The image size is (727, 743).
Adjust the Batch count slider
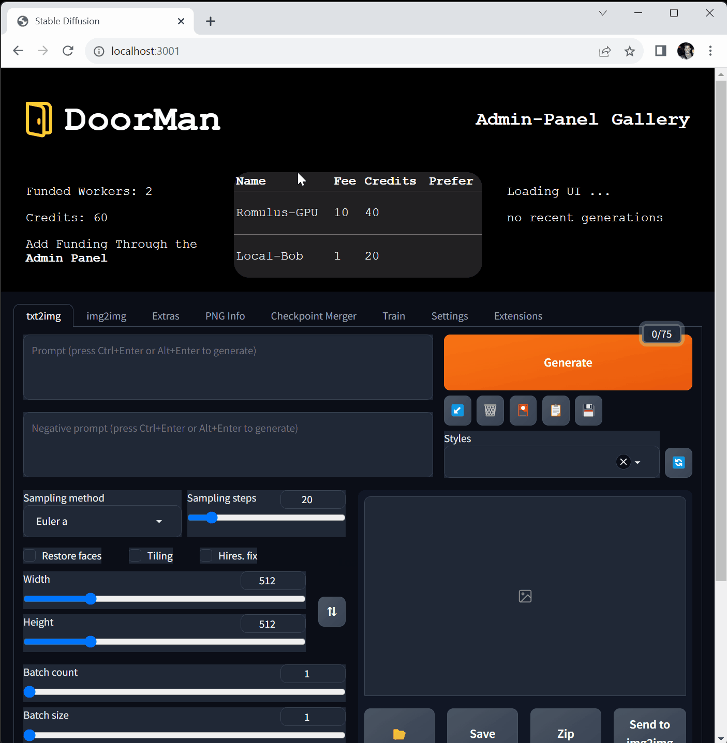point(184,692)
